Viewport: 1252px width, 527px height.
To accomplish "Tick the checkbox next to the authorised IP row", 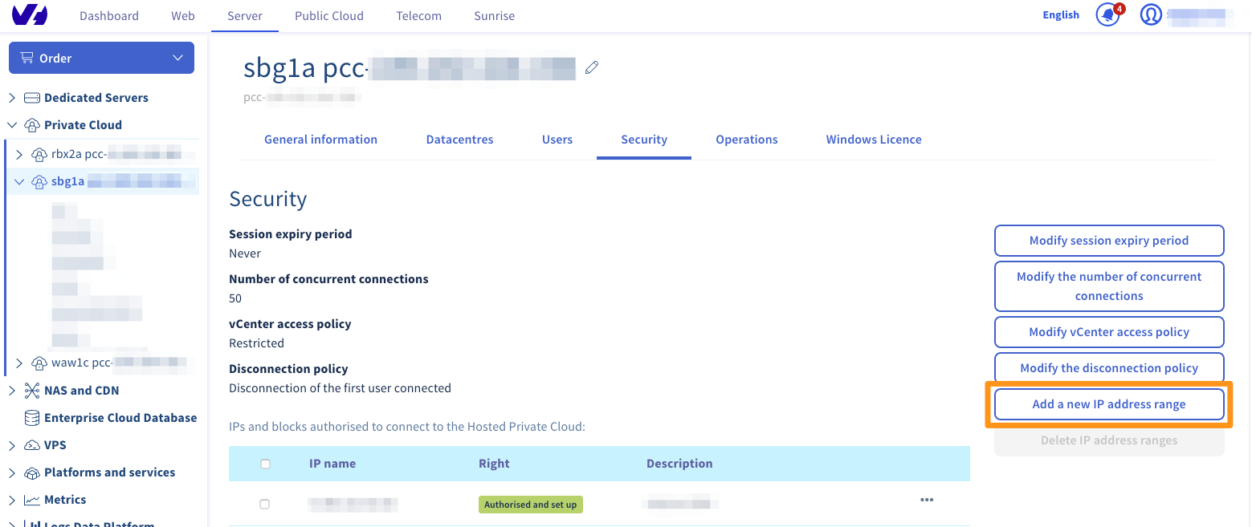I will coord(264,504).
